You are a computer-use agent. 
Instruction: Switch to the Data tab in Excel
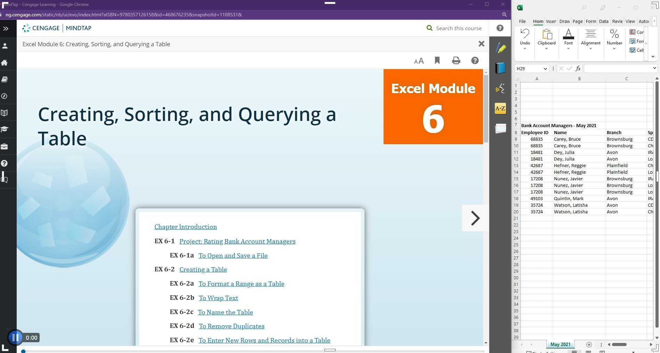(604, 21)
